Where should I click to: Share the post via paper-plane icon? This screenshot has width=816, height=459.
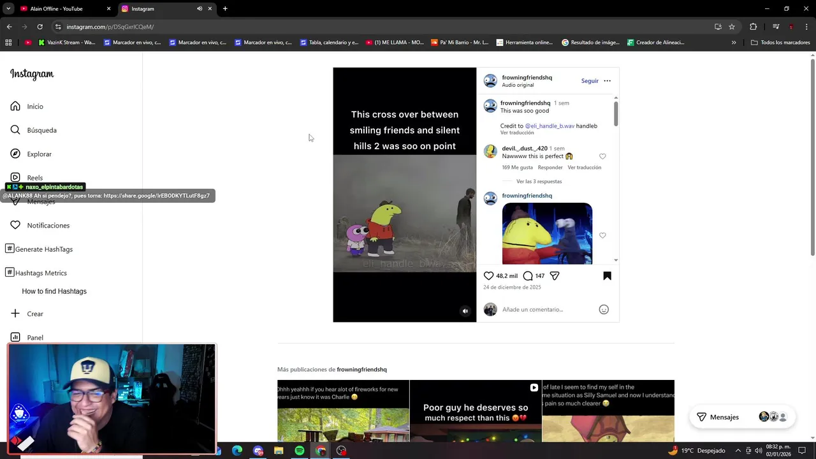[x=555, y=276]
